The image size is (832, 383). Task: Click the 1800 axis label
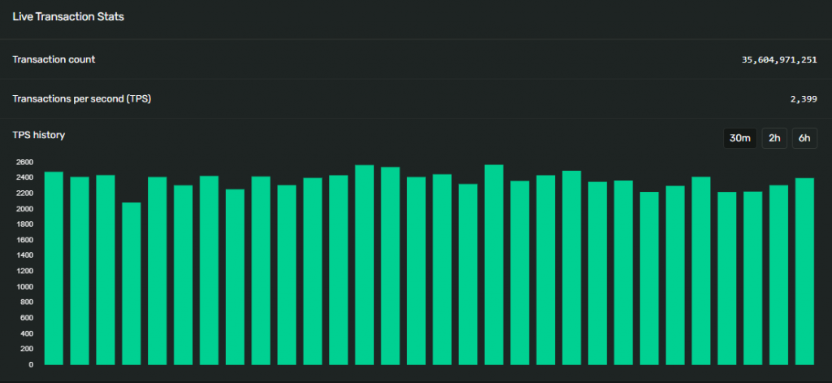pos(27,224)
